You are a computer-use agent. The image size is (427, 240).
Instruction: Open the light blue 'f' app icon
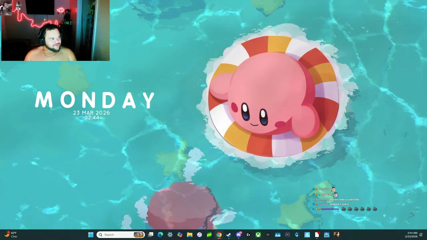(307, 235)
